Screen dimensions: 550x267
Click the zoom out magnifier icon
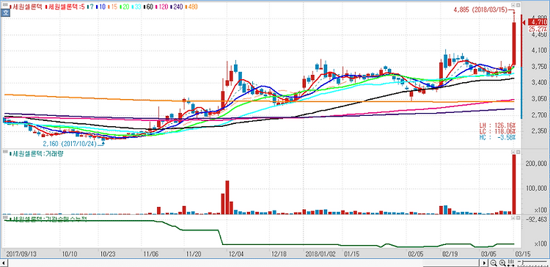tap(494, 263)
